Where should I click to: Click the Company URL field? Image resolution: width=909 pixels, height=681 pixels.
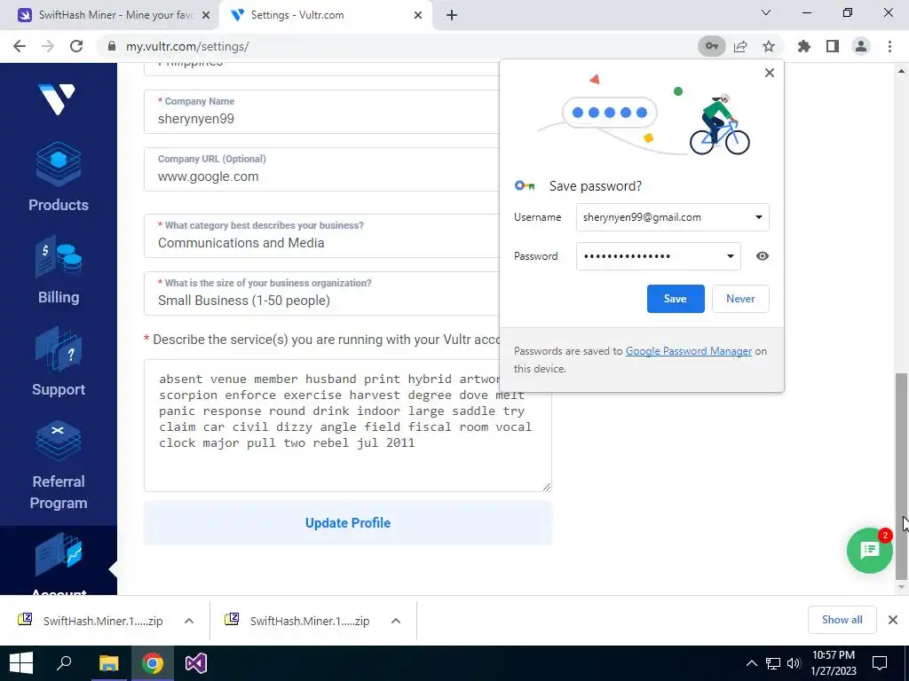click(x=321, y=169)
